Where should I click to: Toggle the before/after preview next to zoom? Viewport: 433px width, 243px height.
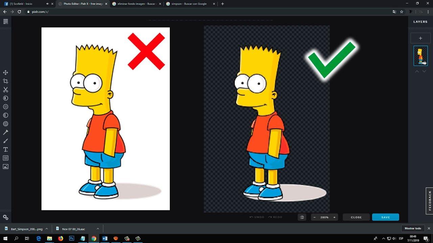point(302,217)
